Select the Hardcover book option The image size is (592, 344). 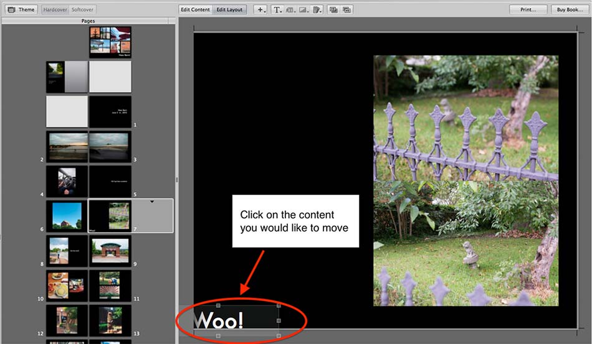coord(55,10)
